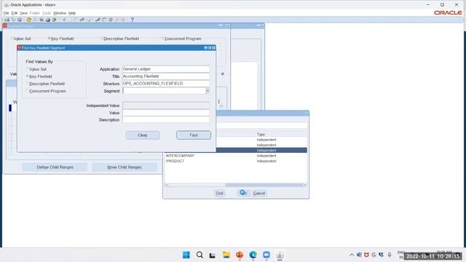The height and width of the screenshot is (262, 466).
Task: Click the horizontal scrollbar thumb in list window
Action: tap(264, 185)
